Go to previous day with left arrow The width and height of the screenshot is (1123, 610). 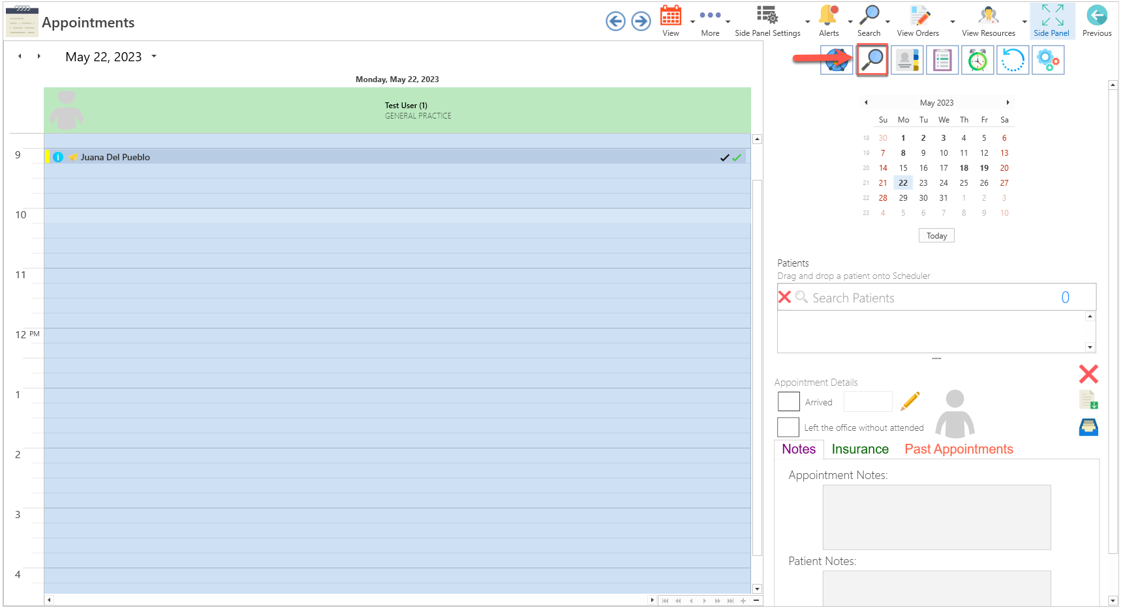point(20,57)
